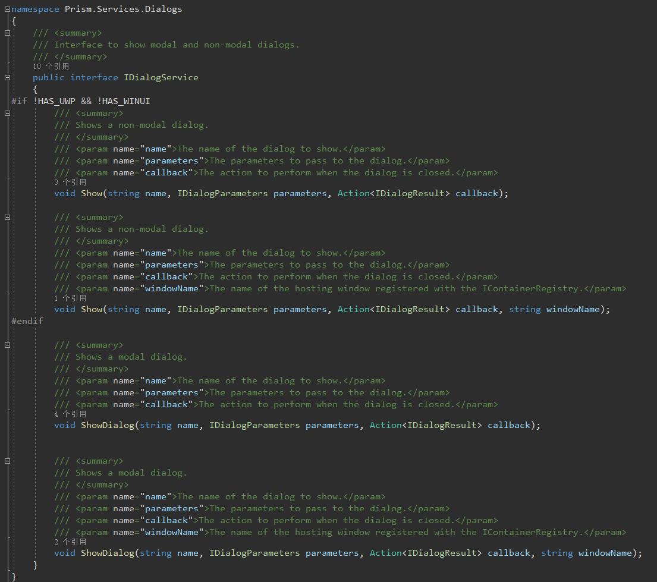Click HAS_UWP symbol in the #if line
Screen dimensions: 657x582
(x=56, y=101)
